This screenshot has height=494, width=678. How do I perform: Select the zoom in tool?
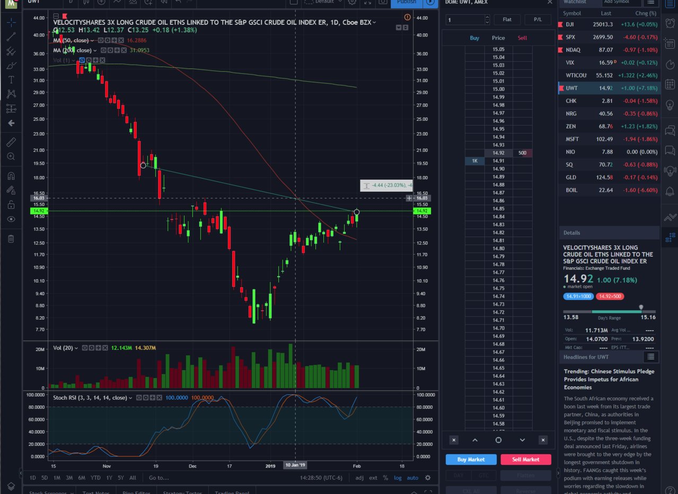coord(11,156)
